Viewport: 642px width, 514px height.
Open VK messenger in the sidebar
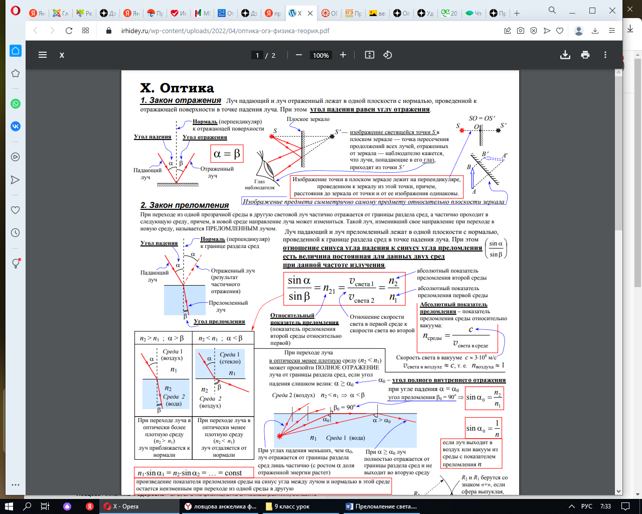pyautogui.click(x=16, y=126)
